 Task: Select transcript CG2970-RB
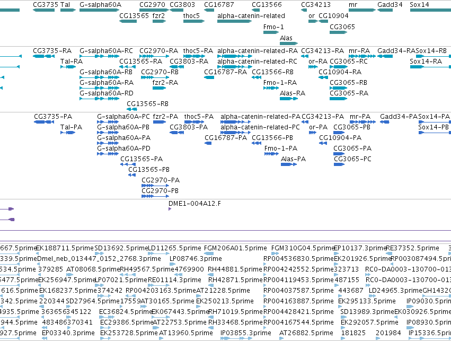tap(160, 72)
